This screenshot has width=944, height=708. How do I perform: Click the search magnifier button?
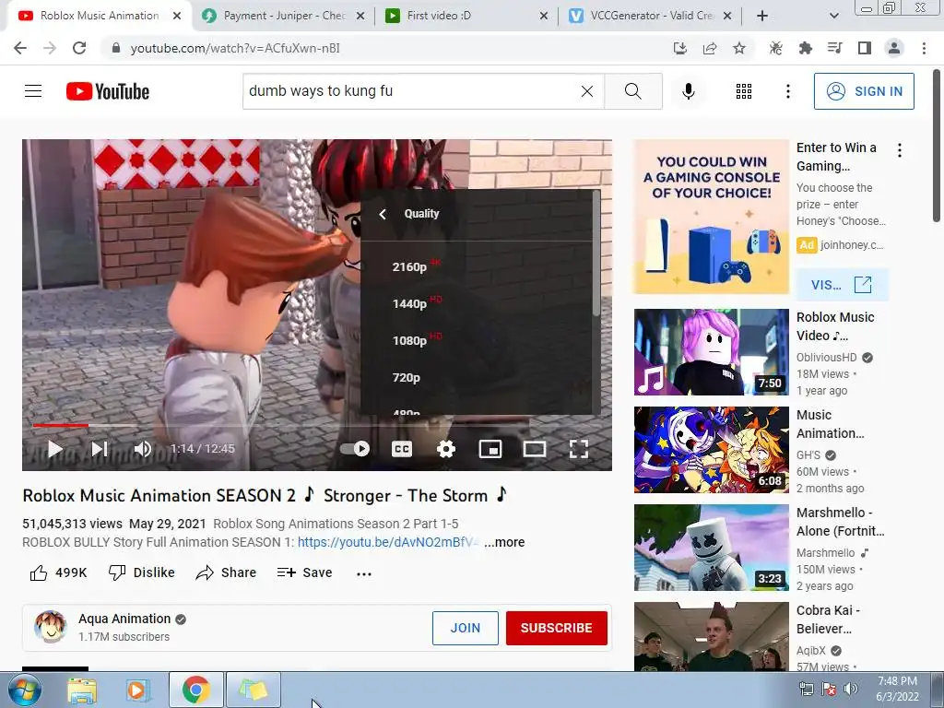tap(632, 91)
